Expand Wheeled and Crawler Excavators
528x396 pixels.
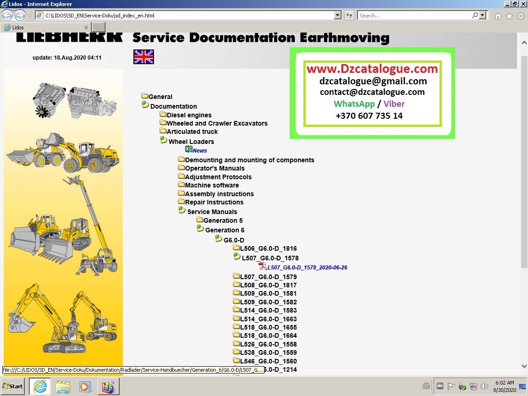point(217,123)
